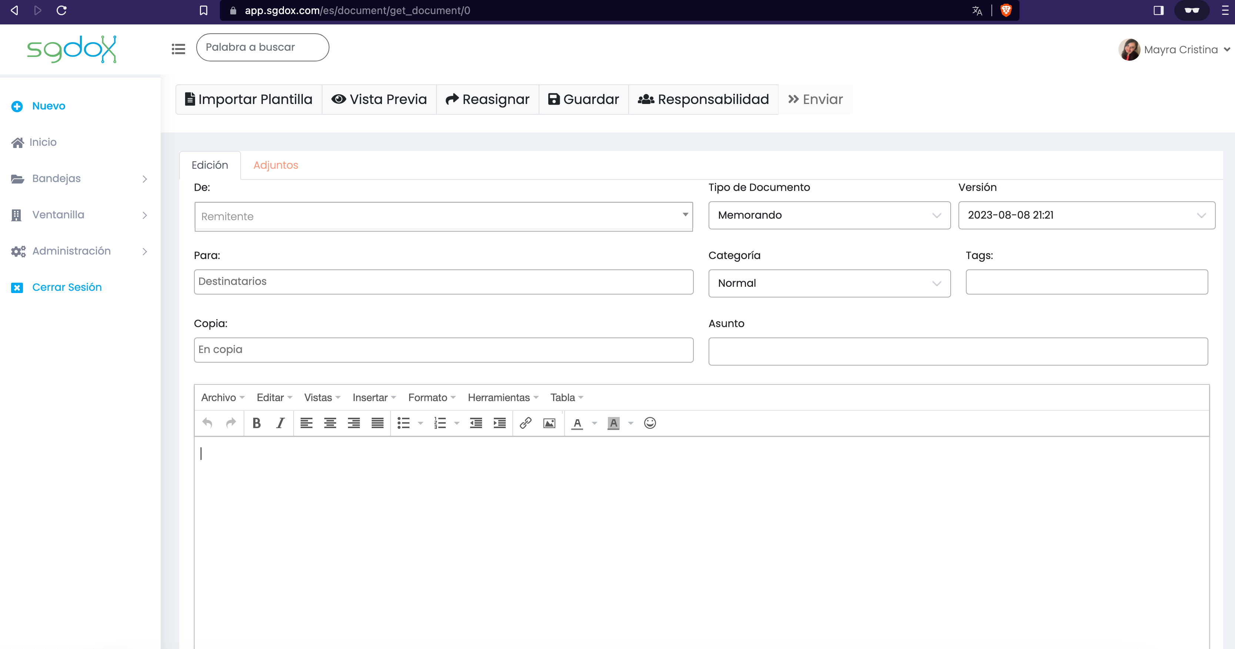Image resolution: width=1235 pixels, height=649 pixels.
Task: Justify the text alignment
Action: (377, 423)
